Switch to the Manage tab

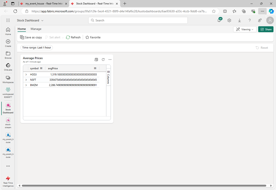(x=36, y=29)
